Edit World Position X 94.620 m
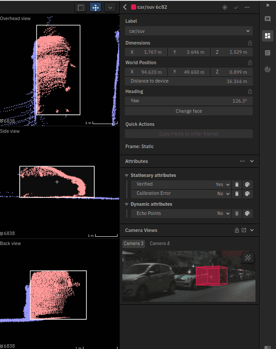 tap(146, 72)
